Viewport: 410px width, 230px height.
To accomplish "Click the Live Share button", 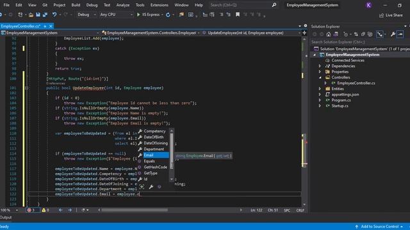I will click(x=391, y=15).
